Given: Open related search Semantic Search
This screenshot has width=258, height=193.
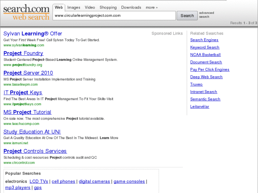Looking at the screenshot, I should tap(205, 99).
